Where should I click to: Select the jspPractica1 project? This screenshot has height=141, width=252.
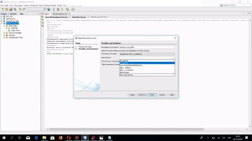point(11,19)
